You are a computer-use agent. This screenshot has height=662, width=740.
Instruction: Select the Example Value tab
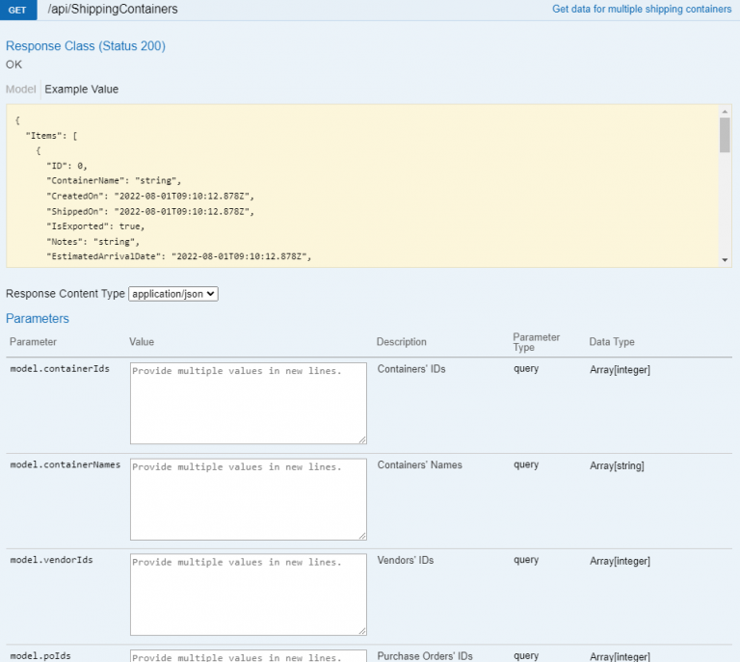(x=81, y=90)
